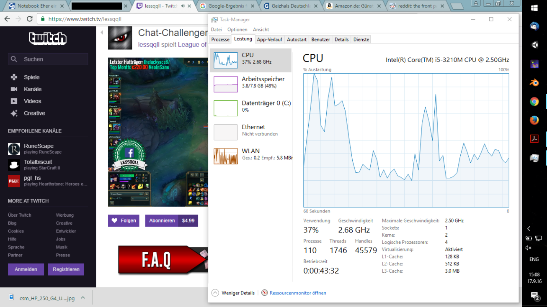The width and height of the screenshot is (547, 307).
Task: Switch to the Autostart tab
Action: 297,39
